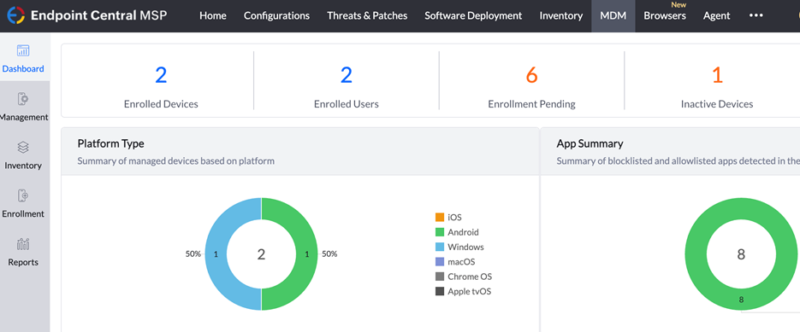800x332 pixels.
Task: Toggle iOS legend entry in Platform Type
Action: [x=448, y=218]
